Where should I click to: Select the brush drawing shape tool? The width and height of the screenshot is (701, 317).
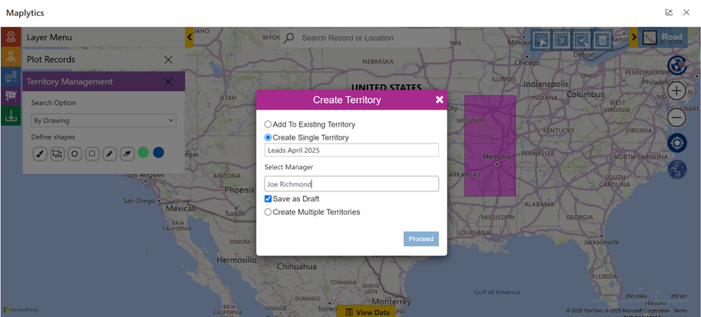click(x=40, y=154)
